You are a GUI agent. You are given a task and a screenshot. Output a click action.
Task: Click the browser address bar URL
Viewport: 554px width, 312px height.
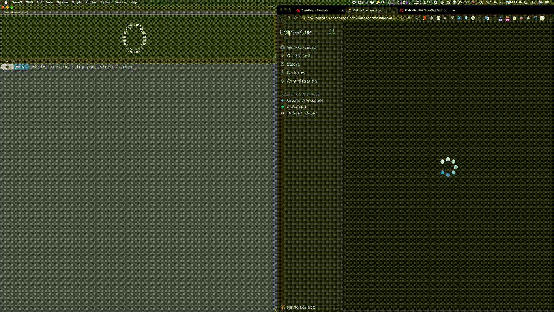(x=351, y=18)
